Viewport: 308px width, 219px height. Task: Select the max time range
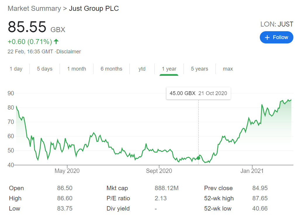[x=228, y=69]
